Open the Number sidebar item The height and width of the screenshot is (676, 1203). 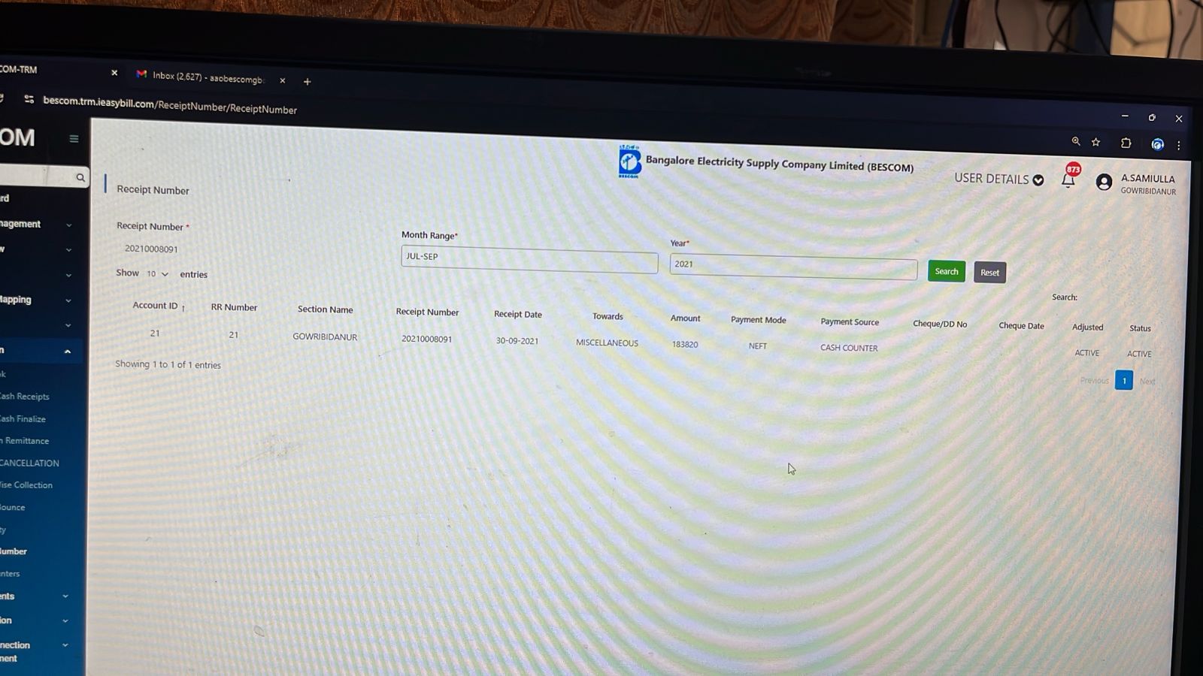pos(14,551)
